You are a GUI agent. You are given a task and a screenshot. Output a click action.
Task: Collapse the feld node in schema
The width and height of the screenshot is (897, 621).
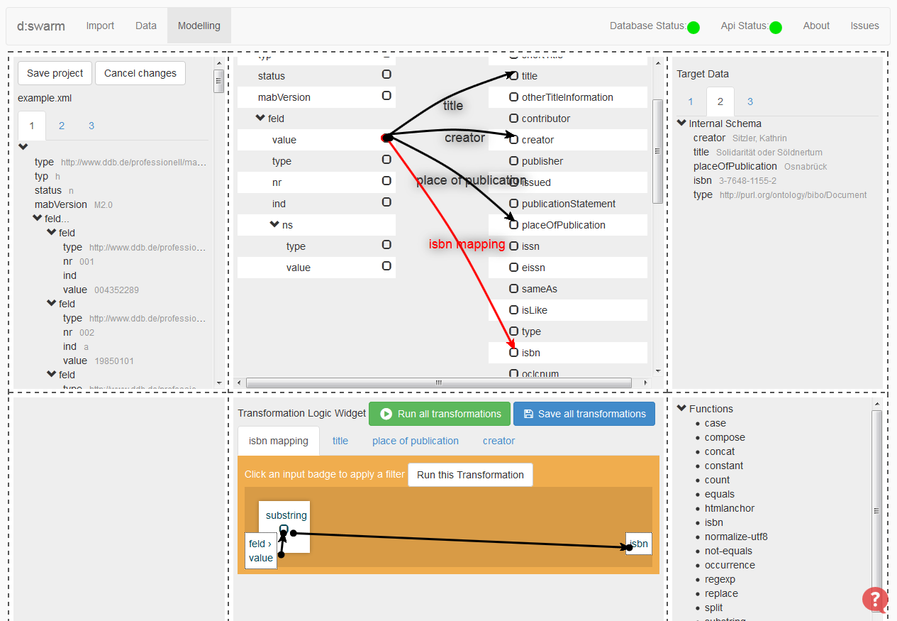click(260, 119)
